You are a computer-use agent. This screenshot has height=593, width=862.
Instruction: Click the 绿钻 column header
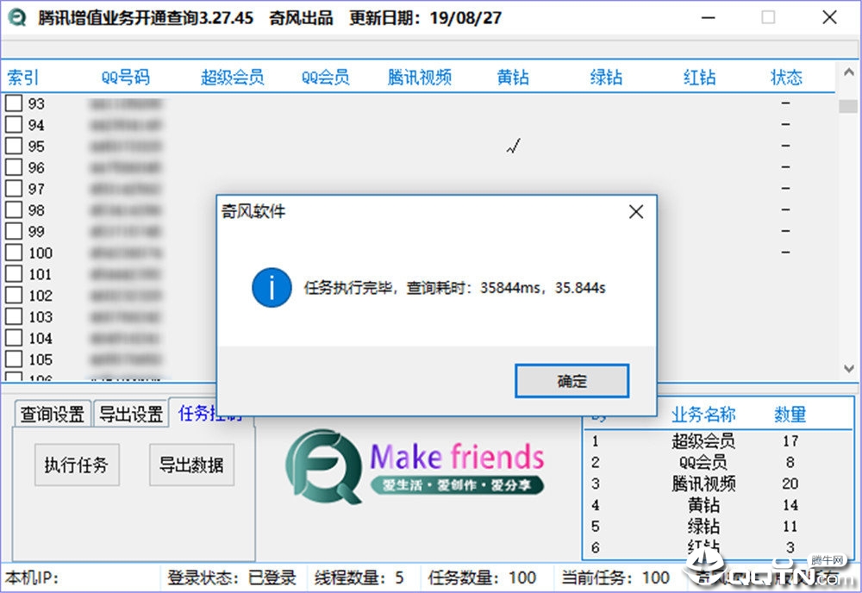[606, 78]
